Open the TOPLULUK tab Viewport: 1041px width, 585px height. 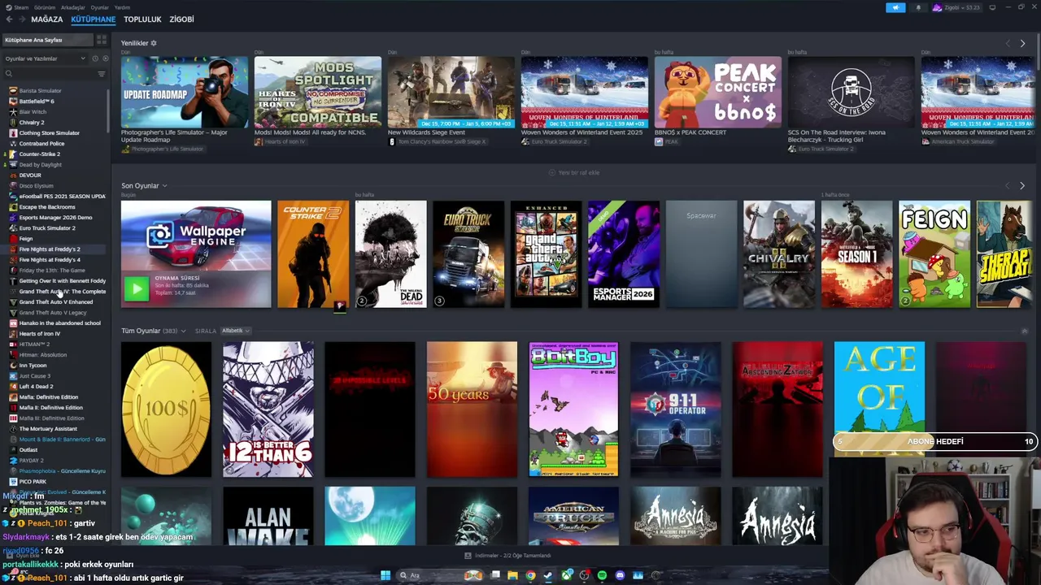pos(142,19)
